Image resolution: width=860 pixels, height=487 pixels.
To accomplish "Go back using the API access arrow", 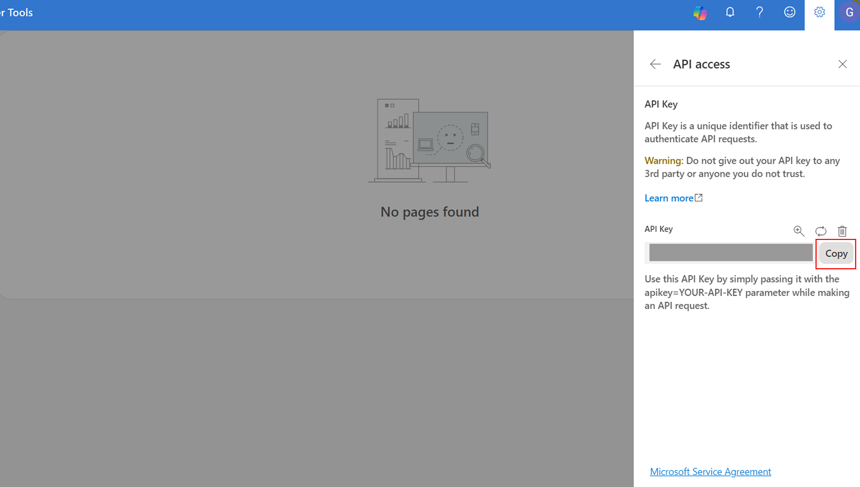I will [x=655, y=64].
